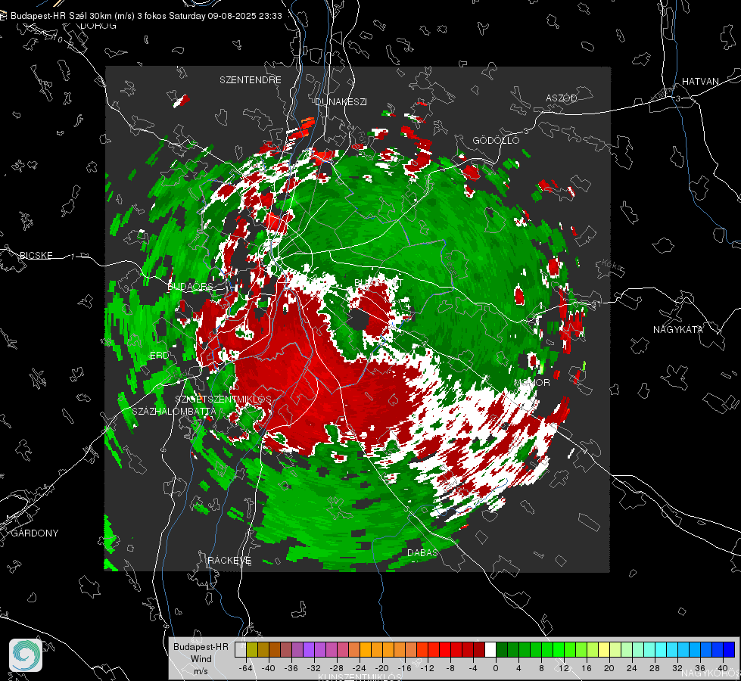741x681 pixels.
Task: Click the BICSKE town label
Action: pyautogui.click(x=36, y=255)
